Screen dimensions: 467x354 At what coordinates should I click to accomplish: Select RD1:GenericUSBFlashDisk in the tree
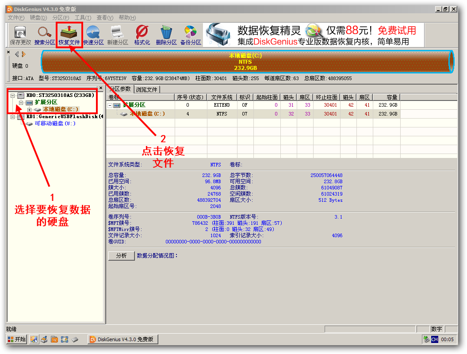pos(65,116)
